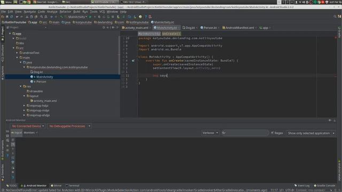This screenshot has height=192, width=342.
Task: Click the Paste toolbar icon
Action: (x=36, y=17)
